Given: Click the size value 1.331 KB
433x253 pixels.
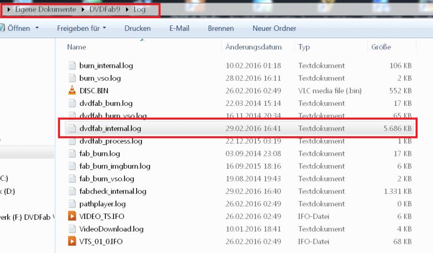Looking at the screenshot, I should tap(398, 191).
